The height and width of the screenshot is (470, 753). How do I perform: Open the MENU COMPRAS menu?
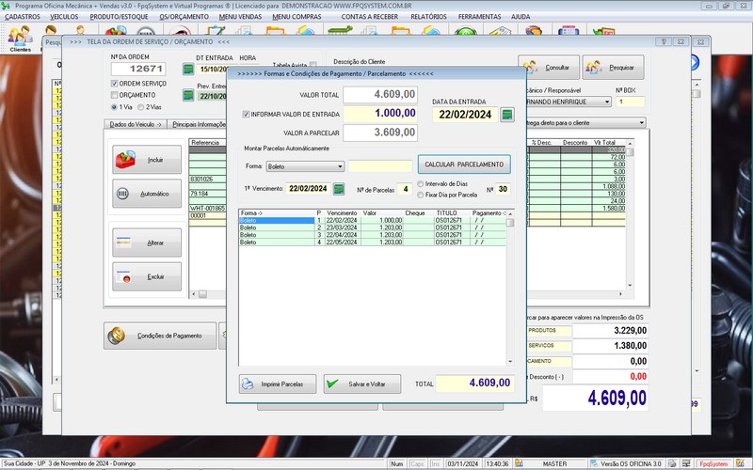[x=296, y=17]
